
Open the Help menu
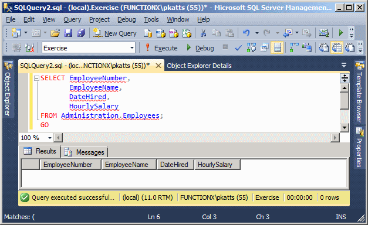[x=203, y=20]
